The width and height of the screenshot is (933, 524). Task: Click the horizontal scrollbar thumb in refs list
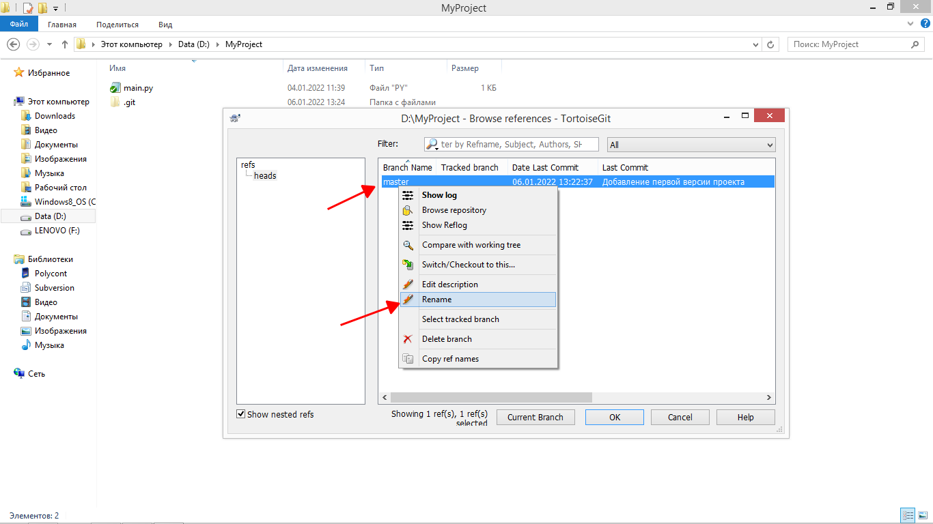click(x=491, y=397)
